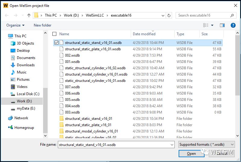Select Work (D:) in navigation pane
The width and height of the screenshot is (241, 162).
(x=22, y=101)
